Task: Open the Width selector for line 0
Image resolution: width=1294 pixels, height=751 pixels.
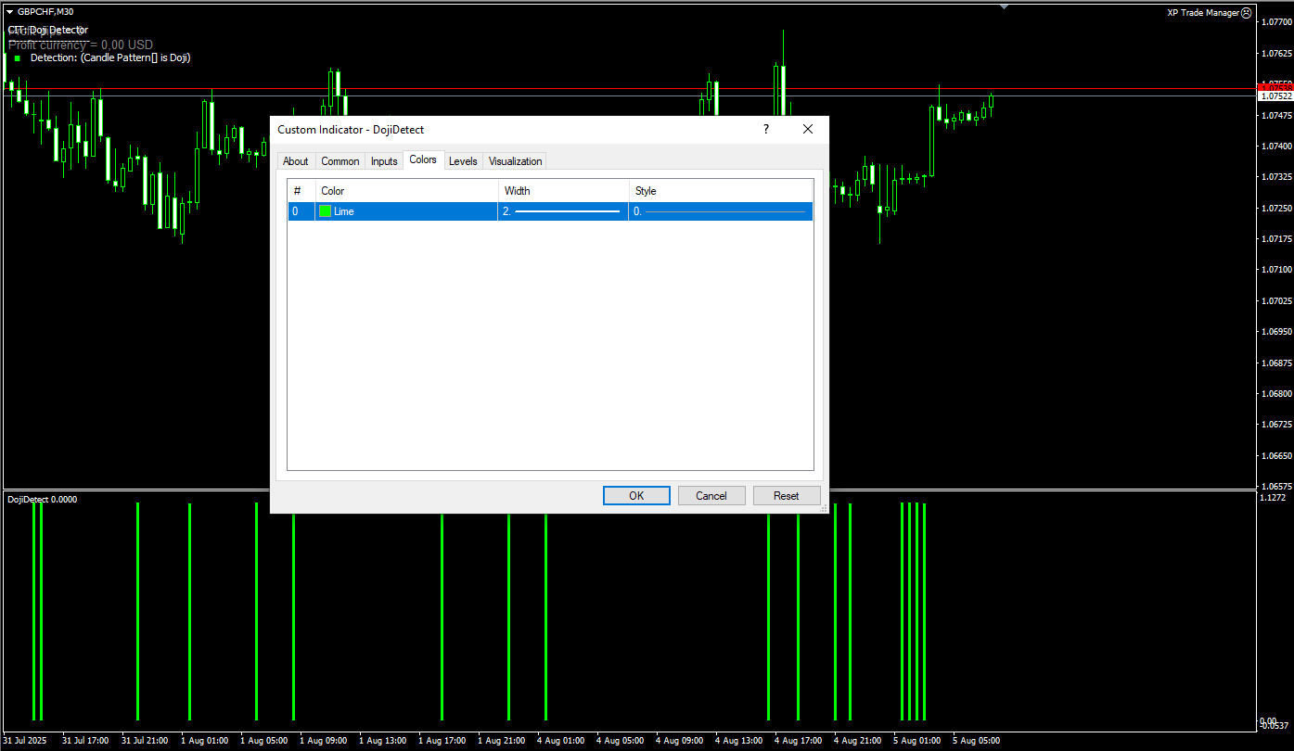Action: 561,210
